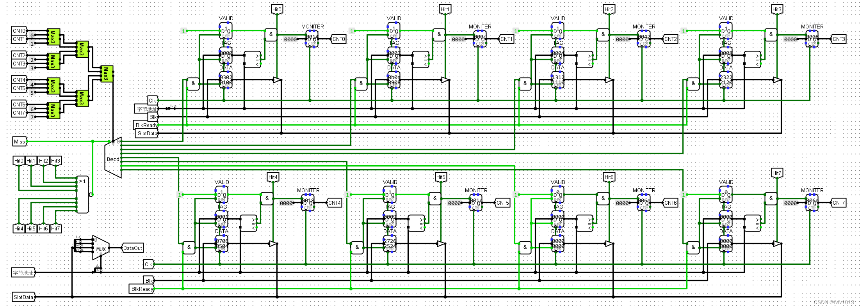Viewport: 860px width, 308px height.
Task: Select the DATA register showing 0302 0100
Action: click(226, 80)
